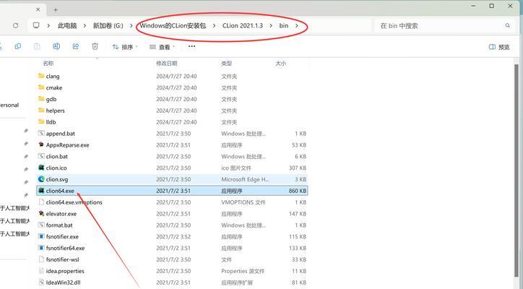The height and width of the screenshot is (289, 523).
Task: Click the idea.properties file icon
Action: point(41,271)
